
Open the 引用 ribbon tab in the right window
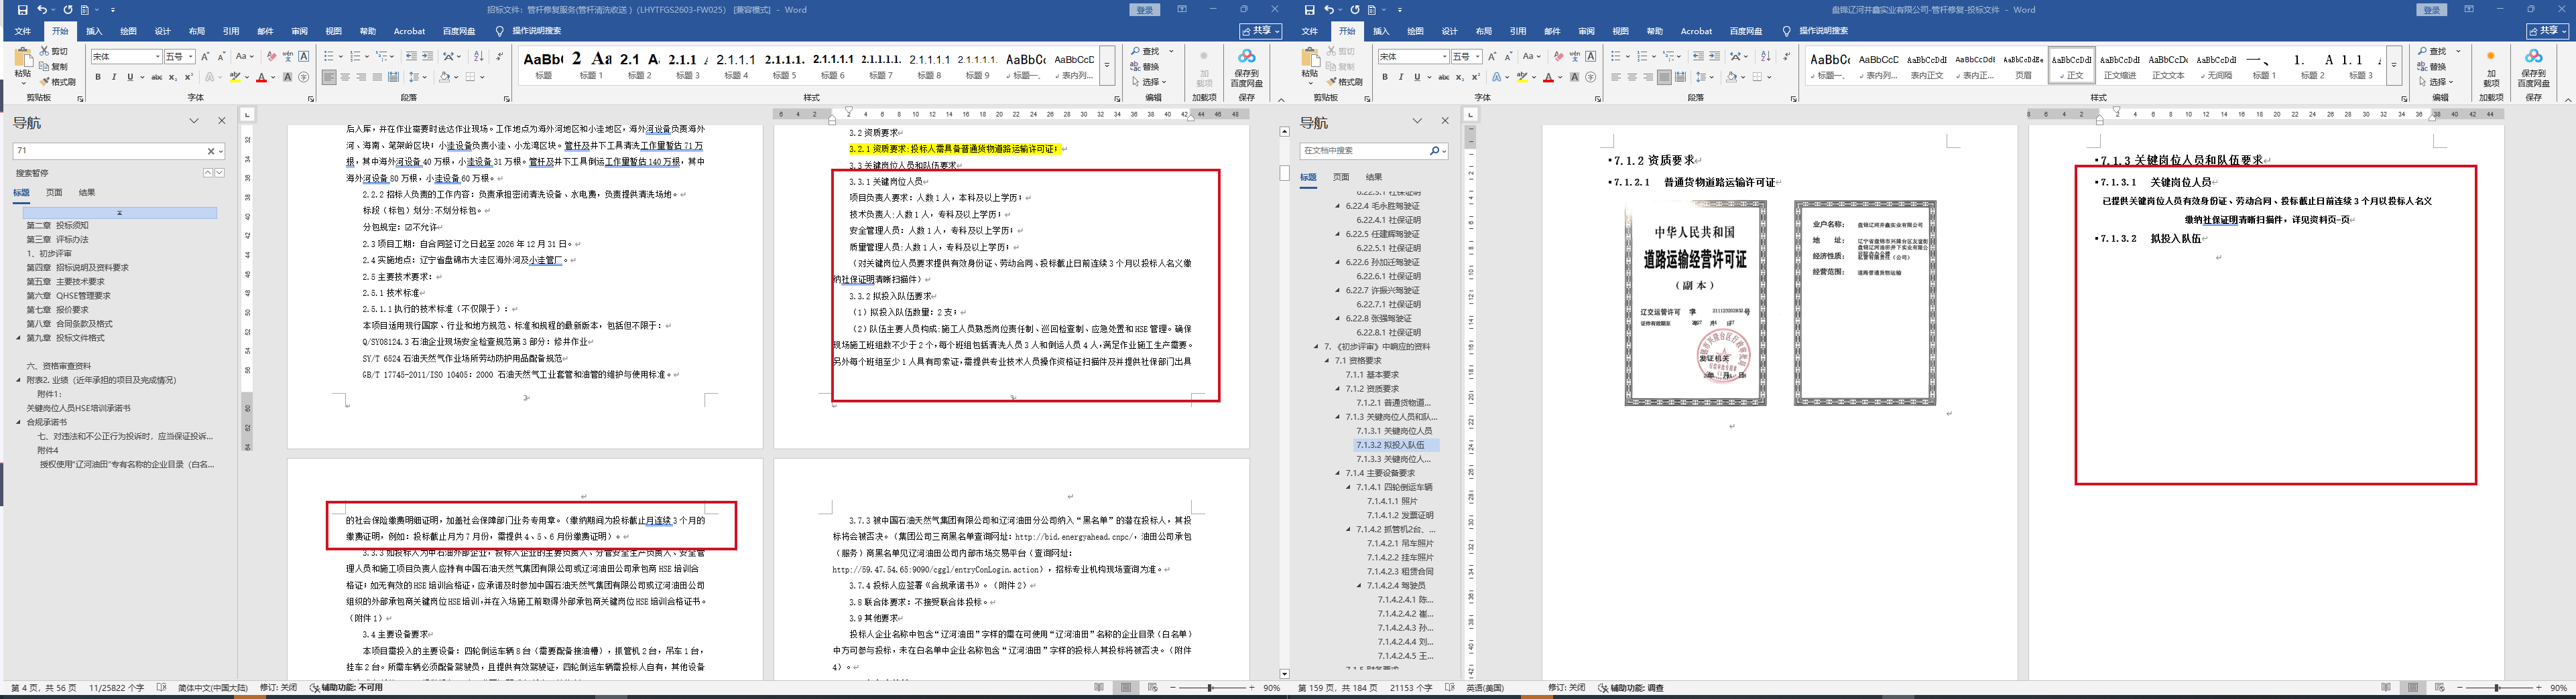[x=1518, y=31]
